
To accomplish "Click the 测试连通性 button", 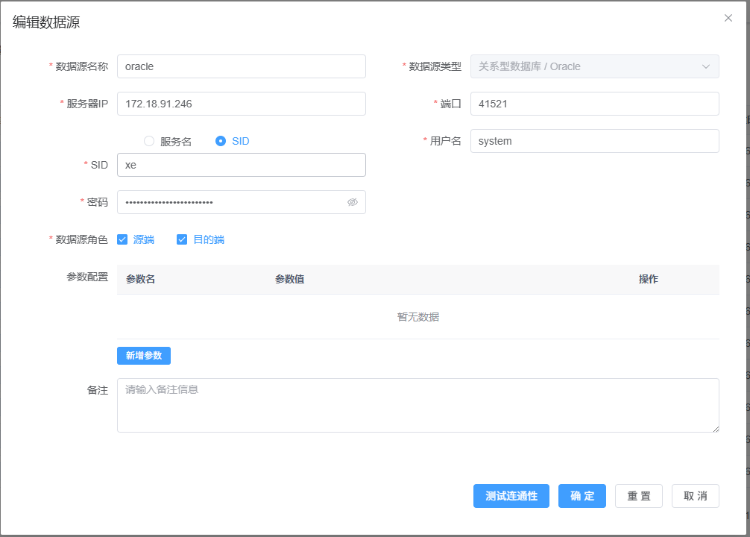I will pos(511,496).
